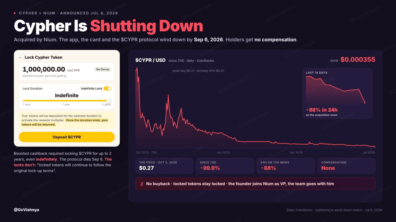Click the @0xVishnya handle at bottom left
The image size is (396, 222).
point(27,210)
